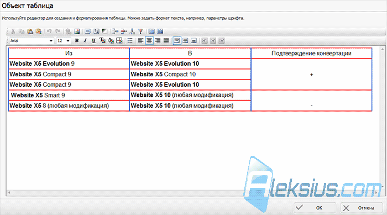Toggle Bold formatting

(77, 40)
